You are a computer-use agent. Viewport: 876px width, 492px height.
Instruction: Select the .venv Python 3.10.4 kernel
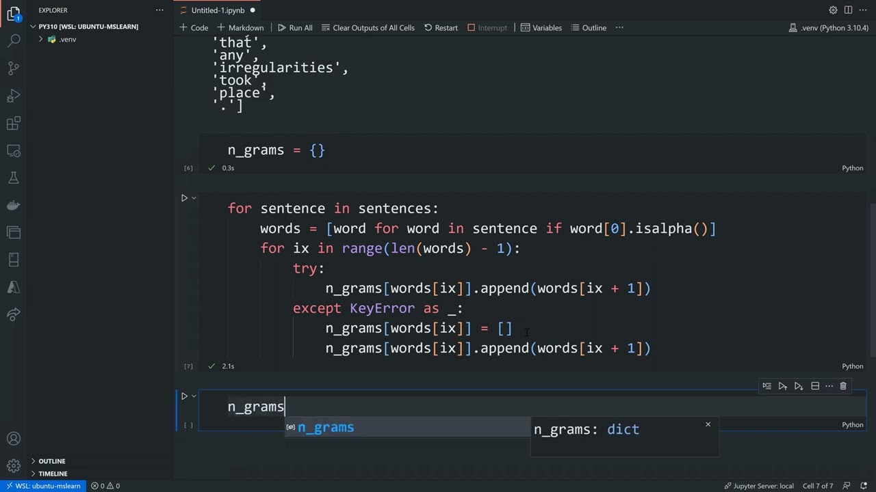(828, 28)
